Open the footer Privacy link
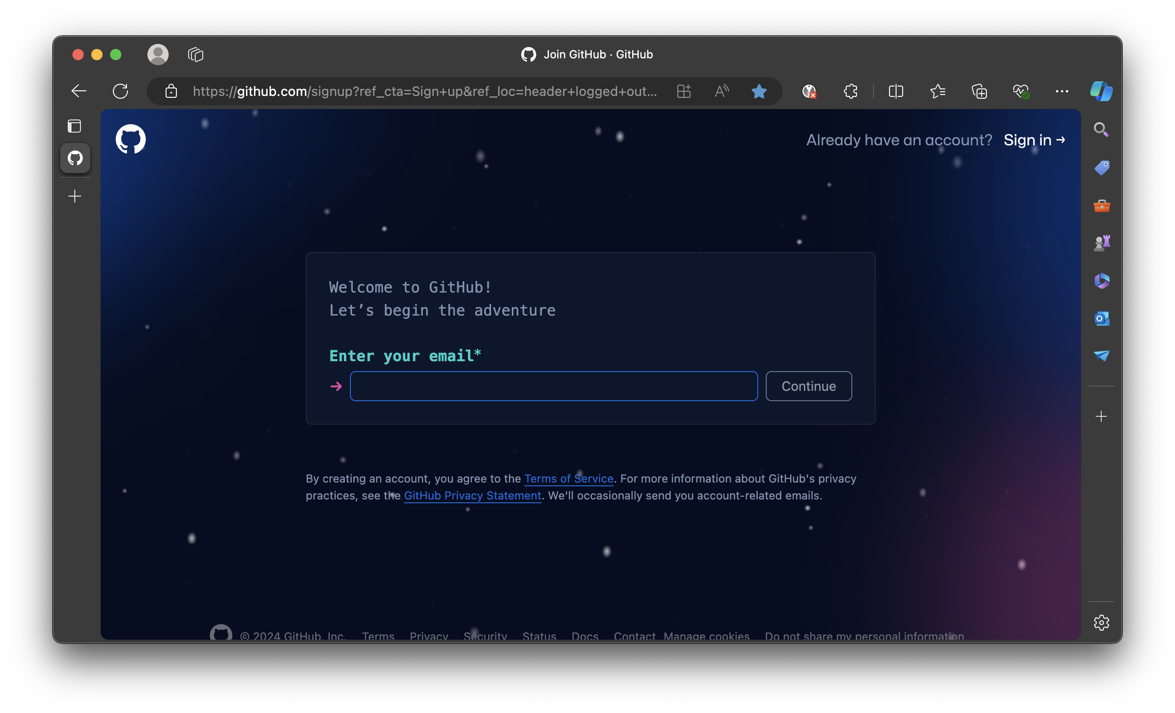This screenshot has width=1175, height=713. pyautogui.click(x=429, y=636)
